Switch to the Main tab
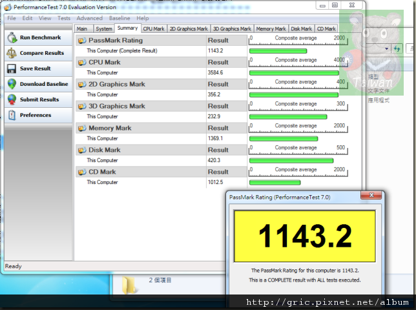416x310 pixels. (x=83, y=28)
